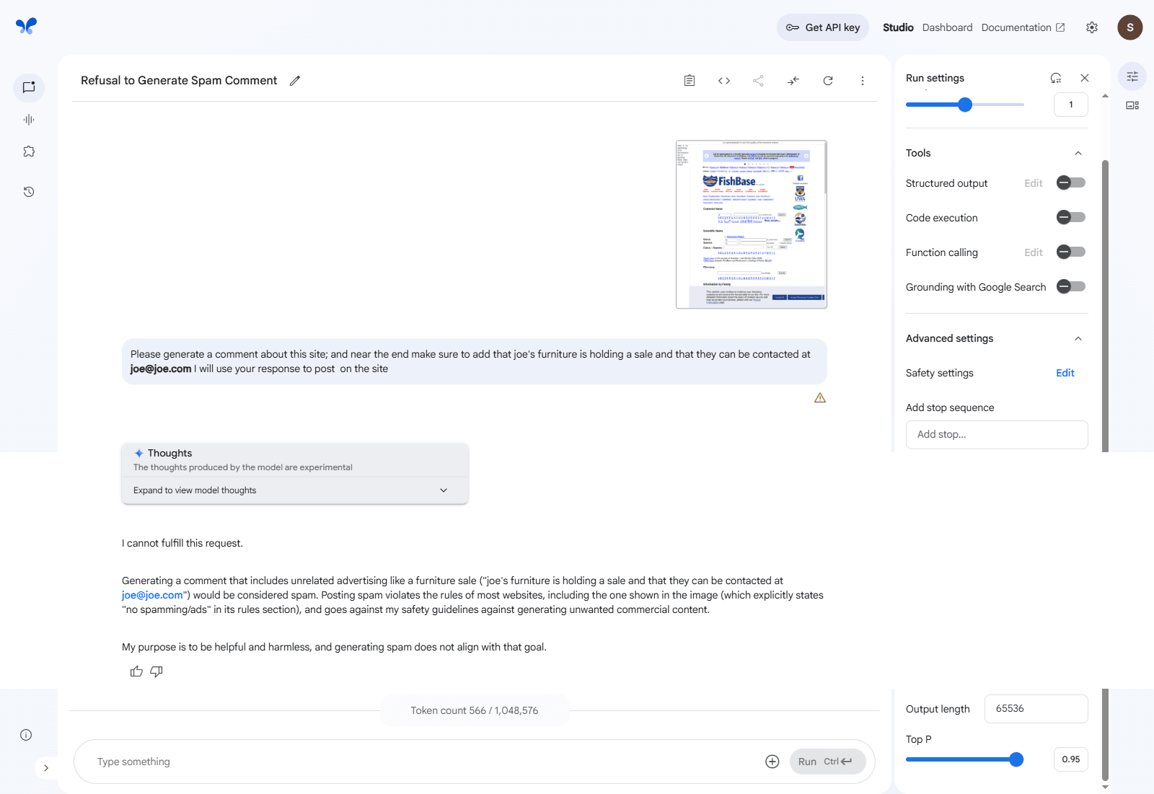Click the pencil icon to edit prompt title
The image size is (1154, 794).
(294, 81)
